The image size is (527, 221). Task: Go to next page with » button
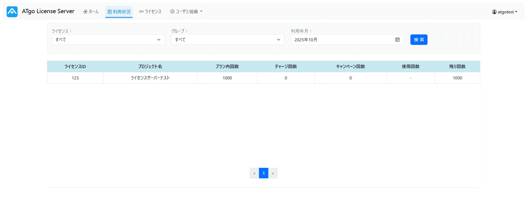click(273, 173)
